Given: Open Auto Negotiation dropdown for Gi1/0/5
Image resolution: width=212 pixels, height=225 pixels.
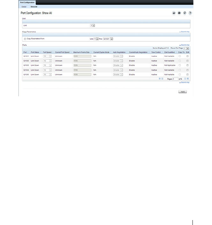Looking at the screenshot, I should (x=118, y=74).
